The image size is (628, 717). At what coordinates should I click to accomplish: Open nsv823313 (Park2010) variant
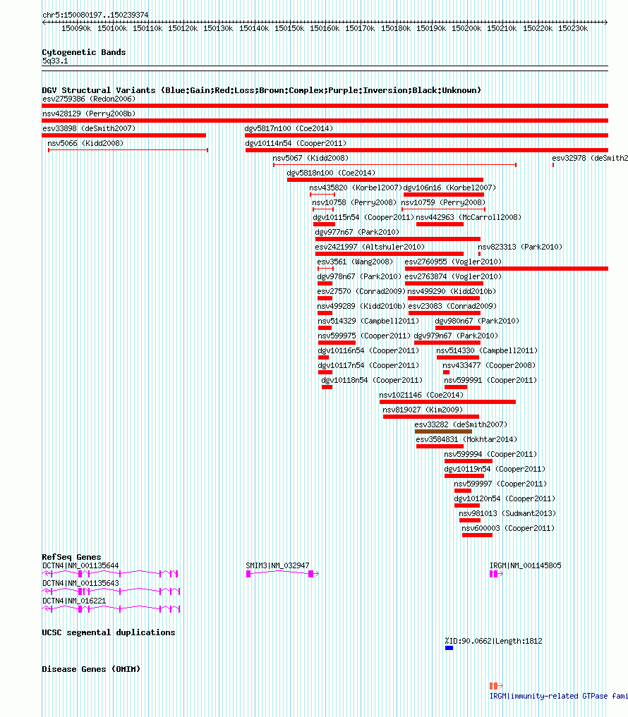pyautogui.click(x=520, y=247)
